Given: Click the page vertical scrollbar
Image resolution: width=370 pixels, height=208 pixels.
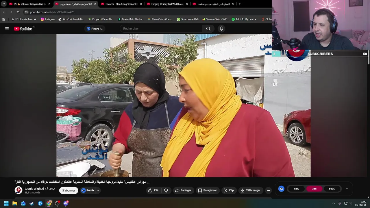Looking at the screenshot, I should point(368,58).
